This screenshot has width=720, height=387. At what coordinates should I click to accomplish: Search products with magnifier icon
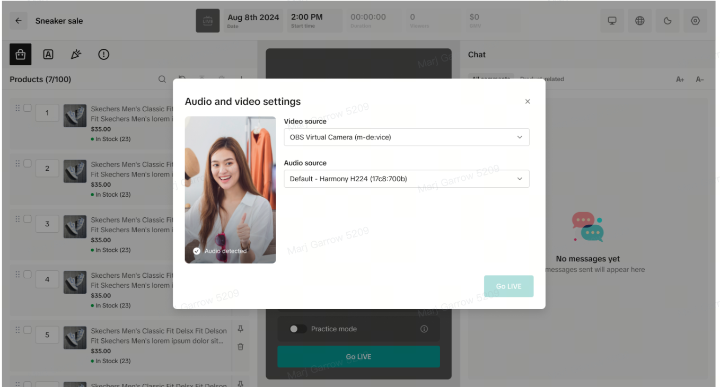[x=162, y=79]
